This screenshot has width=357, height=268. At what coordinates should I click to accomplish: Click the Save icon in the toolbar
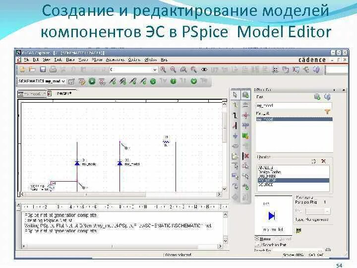coord(43,69)
